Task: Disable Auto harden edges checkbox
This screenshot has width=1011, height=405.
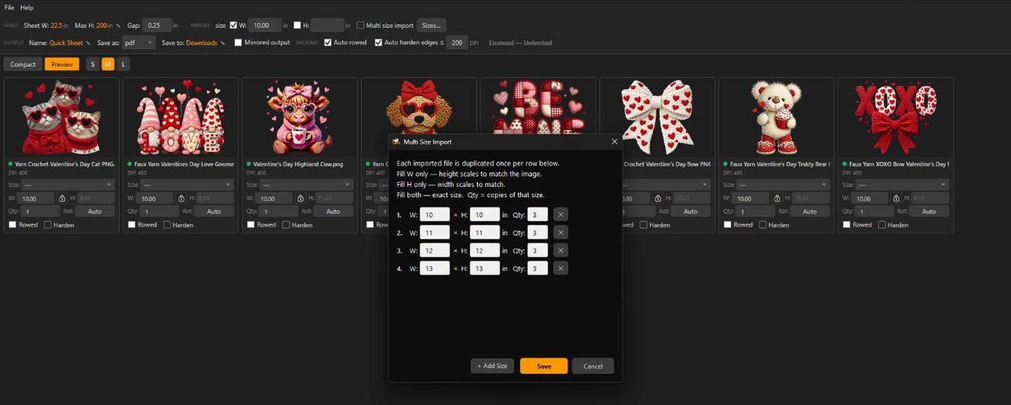Action: (x=378, y=43)
